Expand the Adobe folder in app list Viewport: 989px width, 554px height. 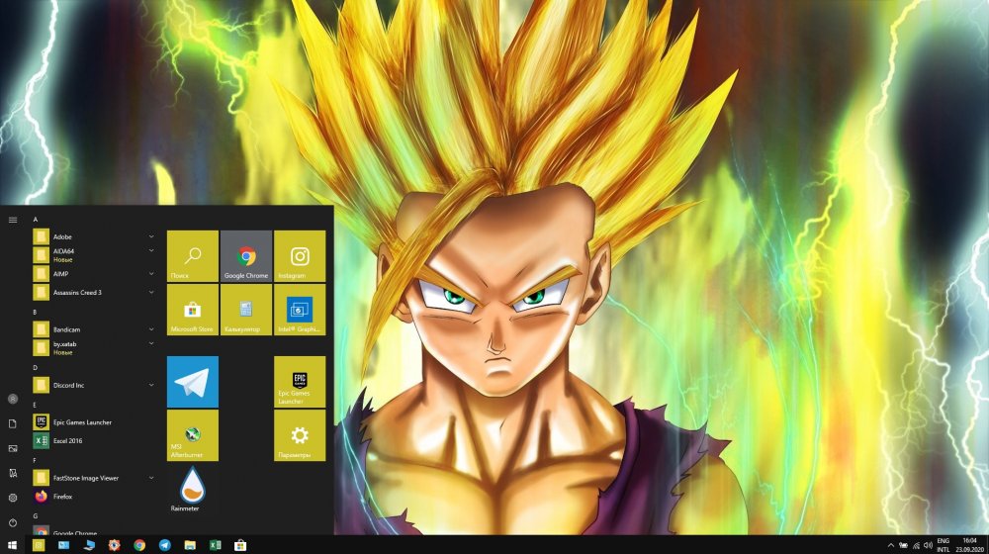(x=151, y=236)
